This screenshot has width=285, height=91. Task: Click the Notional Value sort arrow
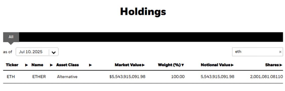[x=232, y=65]
